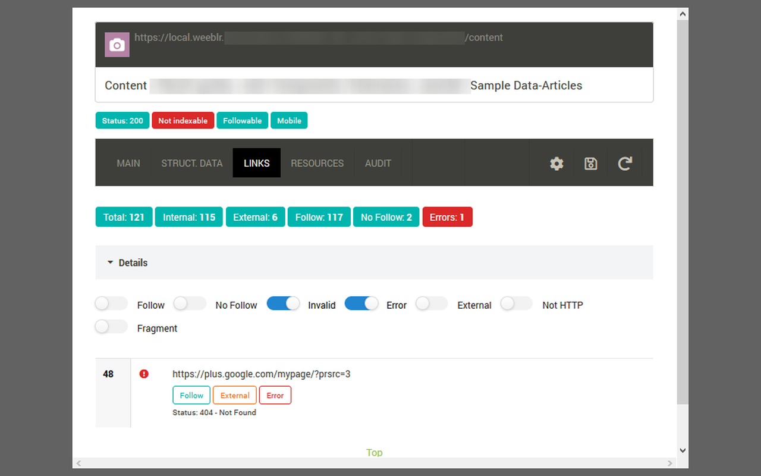The image size is (761, 476).
Task: Open settings via the gear icon
Action: [x=556, y=164]
